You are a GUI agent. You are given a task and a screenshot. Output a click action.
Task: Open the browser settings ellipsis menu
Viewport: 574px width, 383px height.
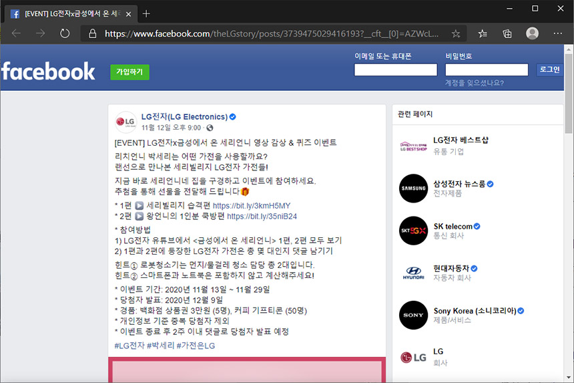pyautogui.click(x=557, y=33)
